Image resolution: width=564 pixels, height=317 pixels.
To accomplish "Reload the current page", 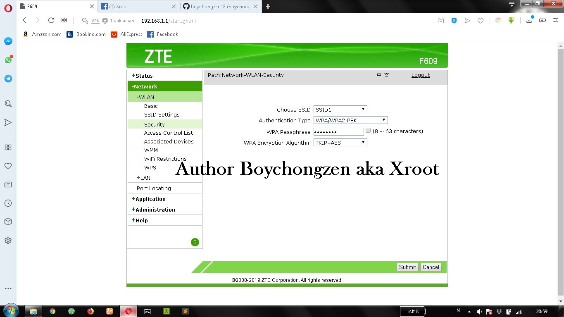I will (x=51, y=20).
